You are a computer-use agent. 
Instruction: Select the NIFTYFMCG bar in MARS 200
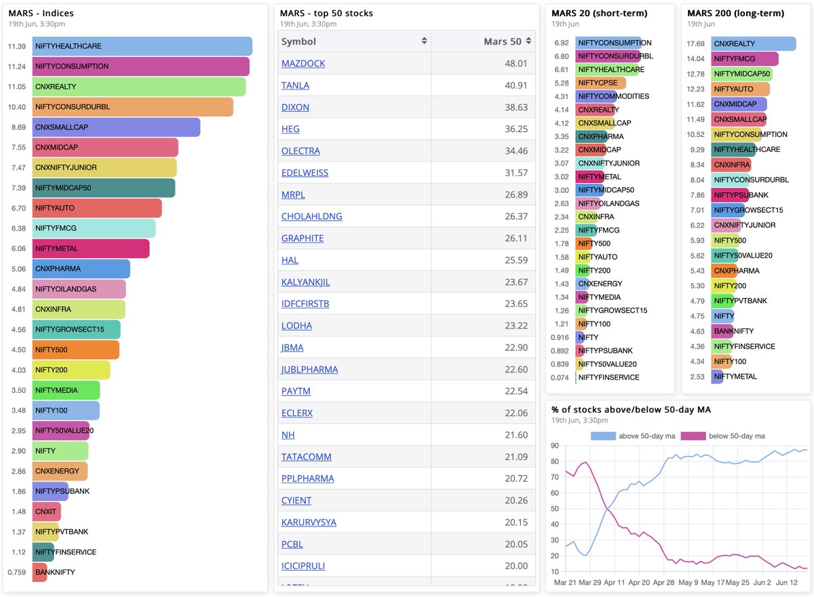pyautogui.click(x=745, y=59)
